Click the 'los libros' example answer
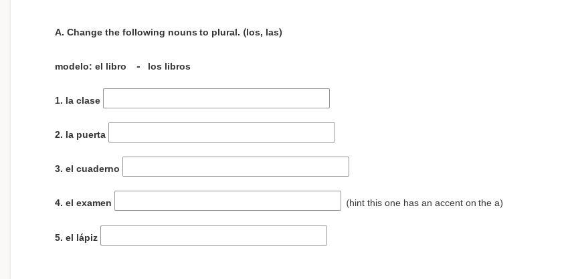Viewport: 566px width, 279px height. 169,67
